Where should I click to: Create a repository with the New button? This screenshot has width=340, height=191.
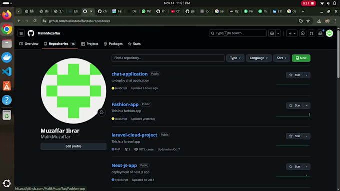[x=301, y=58]
